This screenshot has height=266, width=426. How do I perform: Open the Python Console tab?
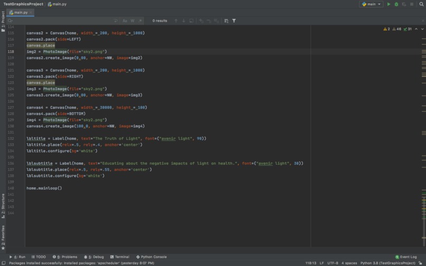click(x=151, y=257)
